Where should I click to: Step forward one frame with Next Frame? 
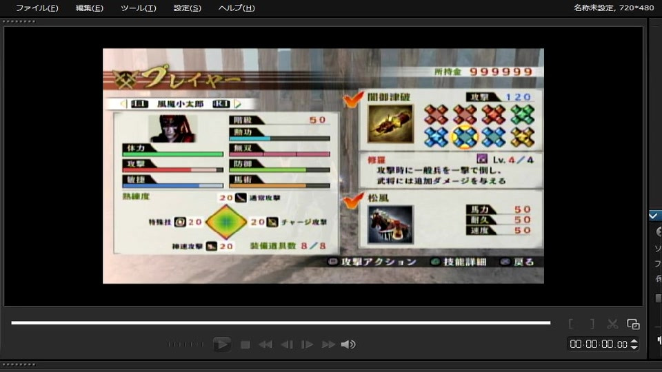tap(307, 344)
